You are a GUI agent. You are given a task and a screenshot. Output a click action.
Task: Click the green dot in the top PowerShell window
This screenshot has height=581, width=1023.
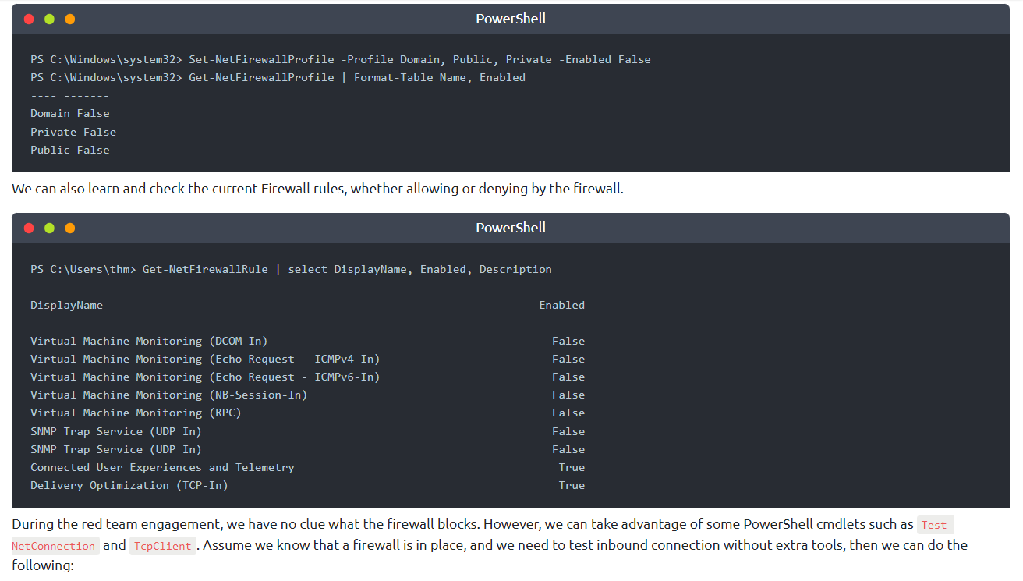point(49,19)
